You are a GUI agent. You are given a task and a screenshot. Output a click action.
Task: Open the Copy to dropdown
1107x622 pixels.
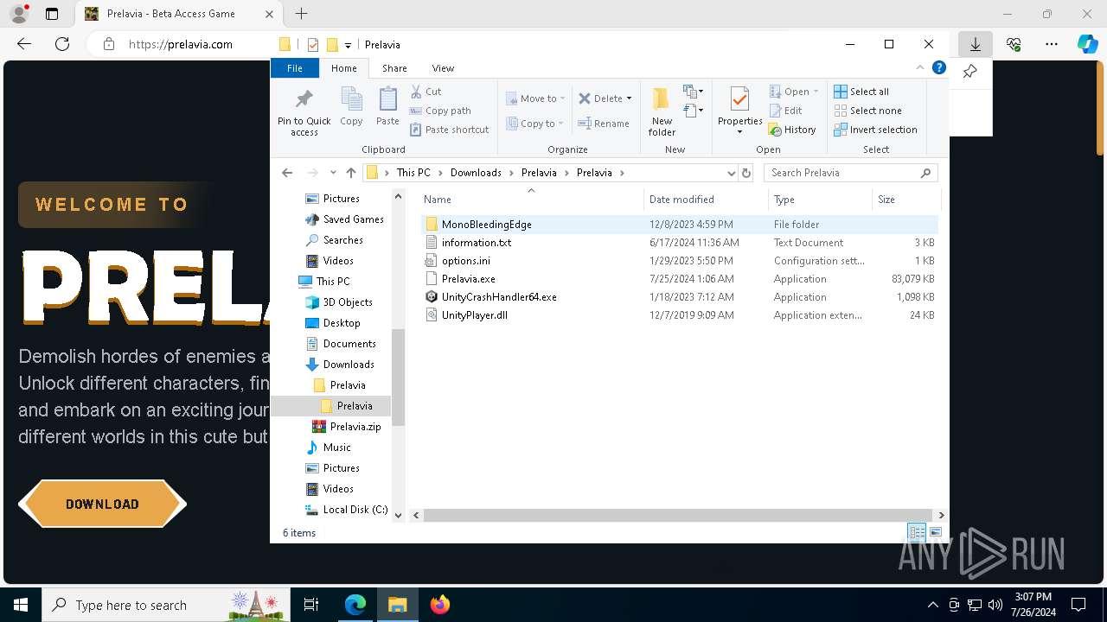[x=535, y=124]
